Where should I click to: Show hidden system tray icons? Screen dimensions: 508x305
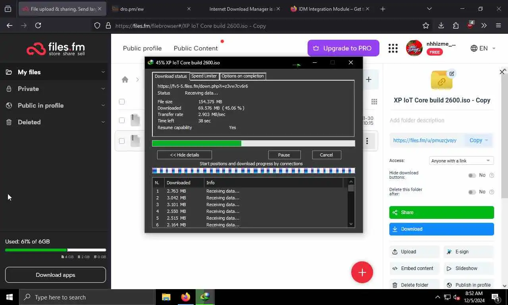click(x=438, y=297)
